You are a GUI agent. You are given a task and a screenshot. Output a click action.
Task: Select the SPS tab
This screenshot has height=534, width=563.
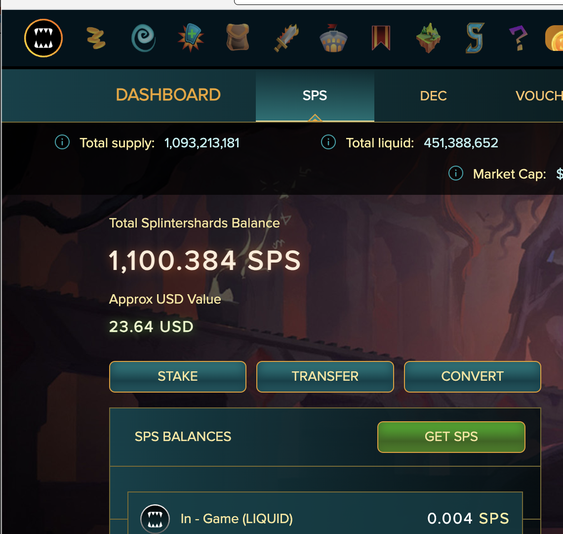pyautogui.click(x=315, y=95)
